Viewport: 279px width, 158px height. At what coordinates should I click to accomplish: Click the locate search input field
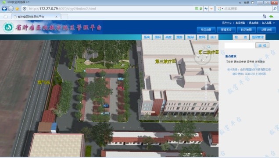[240, 46]
